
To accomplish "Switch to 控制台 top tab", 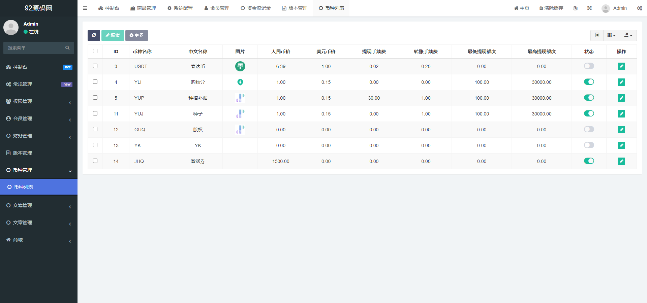I will pyautogui.click(x=109, y=8).
